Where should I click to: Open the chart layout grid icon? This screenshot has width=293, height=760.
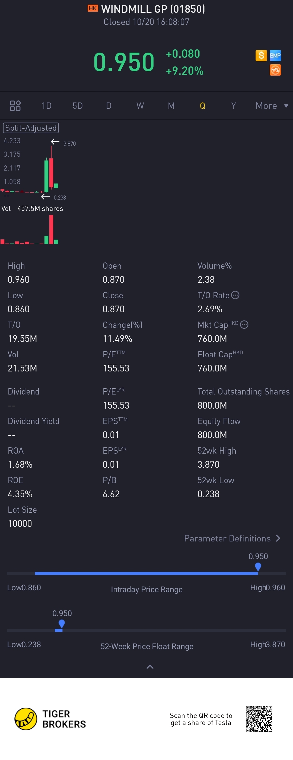pos(15,106)
